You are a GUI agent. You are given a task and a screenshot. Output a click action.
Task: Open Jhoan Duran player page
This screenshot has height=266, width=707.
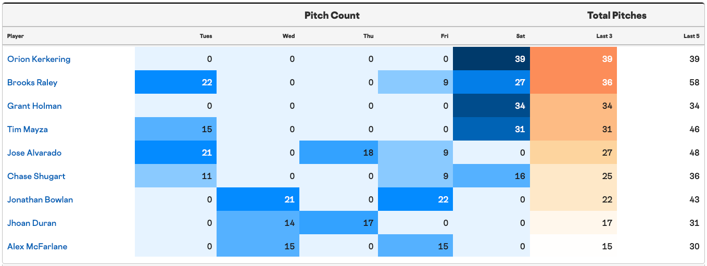click(x=32, y=223)
